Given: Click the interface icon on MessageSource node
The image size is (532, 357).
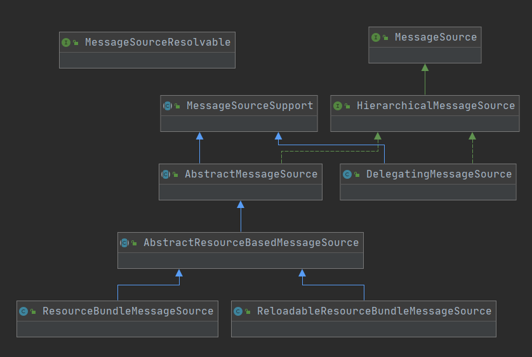Looking at the screenshot, I should tap(376, 37).
